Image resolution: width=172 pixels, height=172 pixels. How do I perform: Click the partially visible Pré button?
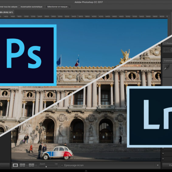[x=167, y=165]
